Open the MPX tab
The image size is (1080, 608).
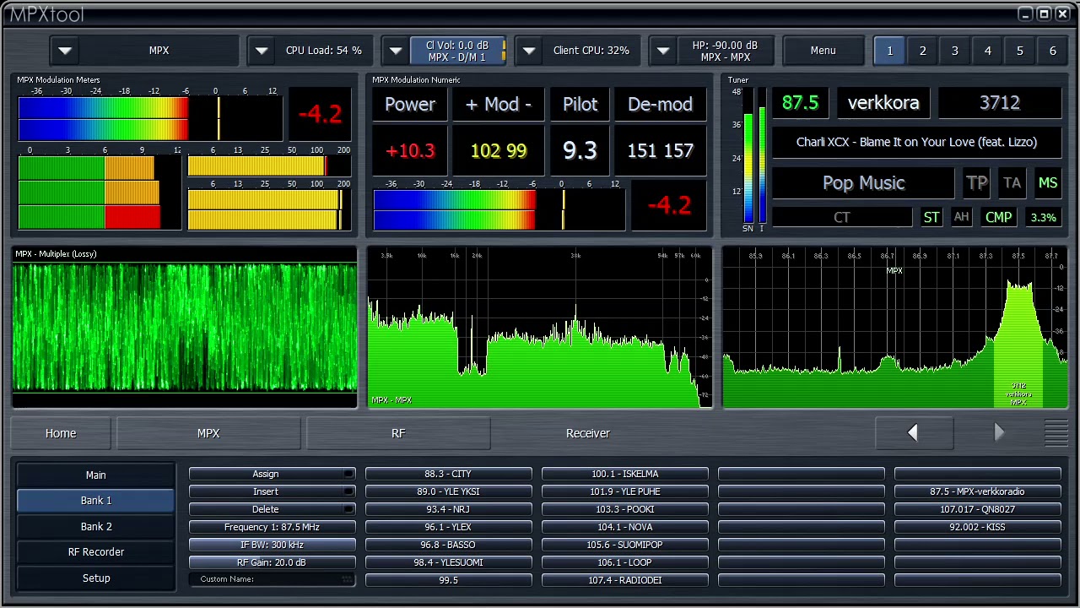click(x=208, y=433)
